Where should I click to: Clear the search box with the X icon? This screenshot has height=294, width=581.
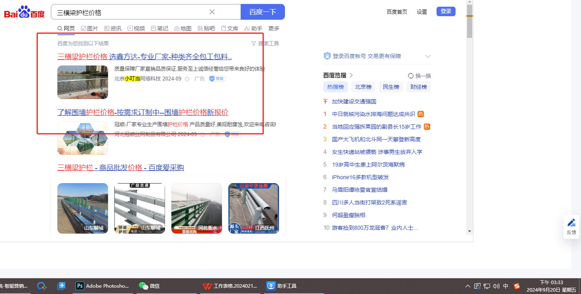point(212,12)
